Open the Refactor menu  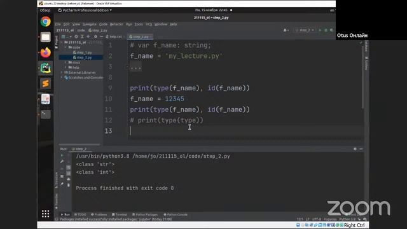pos(116,24)
